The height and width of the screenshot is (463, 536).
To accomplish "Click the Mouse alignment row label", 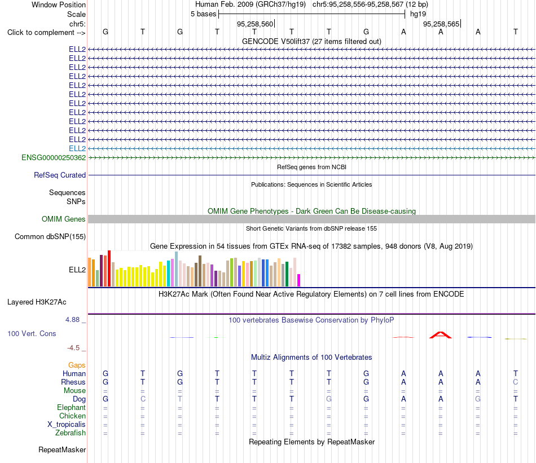I will tap(74, 391).
